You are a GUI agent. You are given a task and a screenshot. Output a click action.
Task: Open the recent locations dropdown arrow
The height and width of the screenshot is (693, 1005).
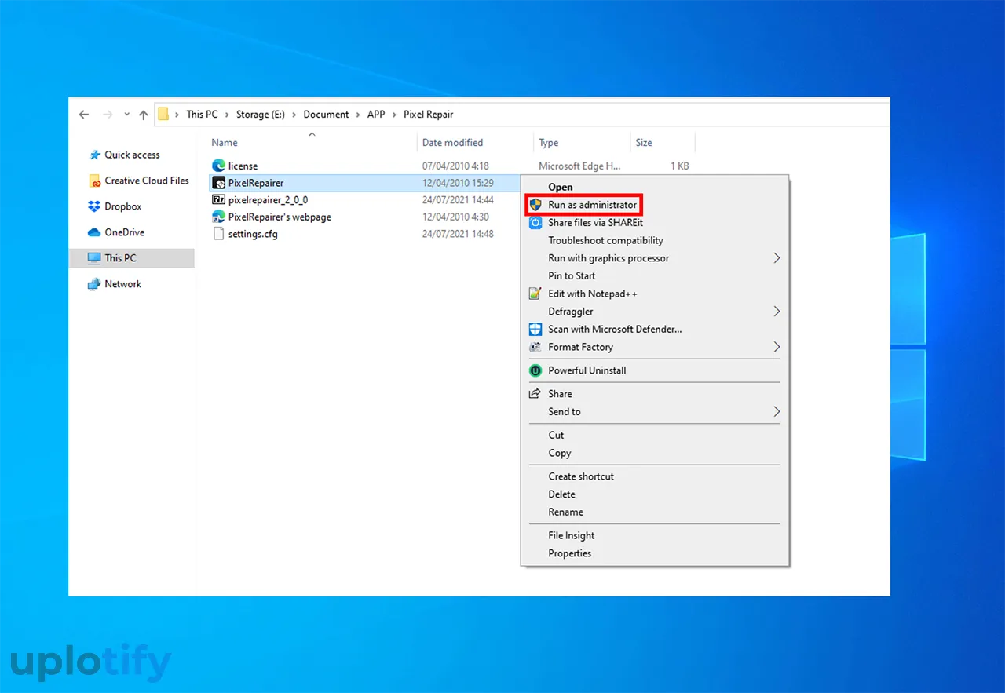pos(126,115)
